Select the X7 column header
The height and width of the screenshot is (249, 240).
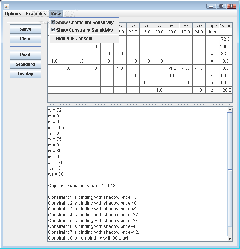[133, 26]
